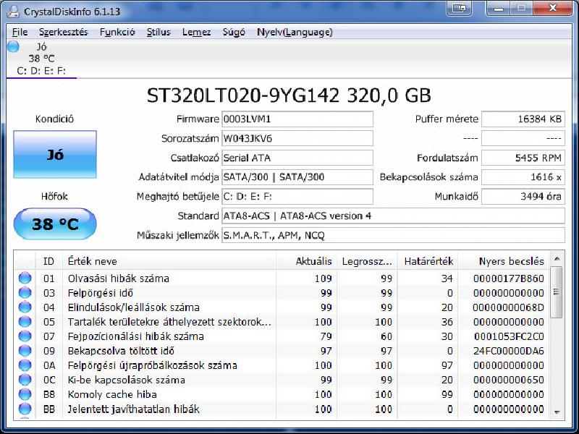Viewport: 579px width, 434px height.
Task: Click the Határérték column header
Action: (x=428, y=261)
